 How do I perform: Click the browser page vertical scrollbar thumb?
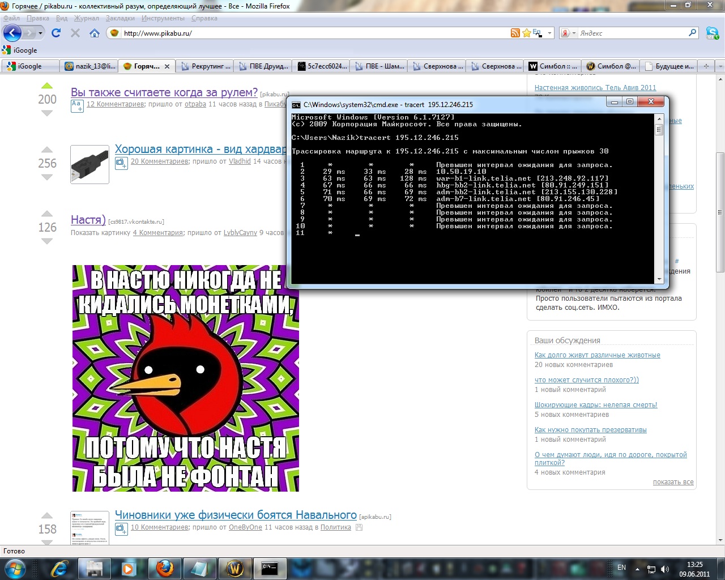[x=720, y=214]
